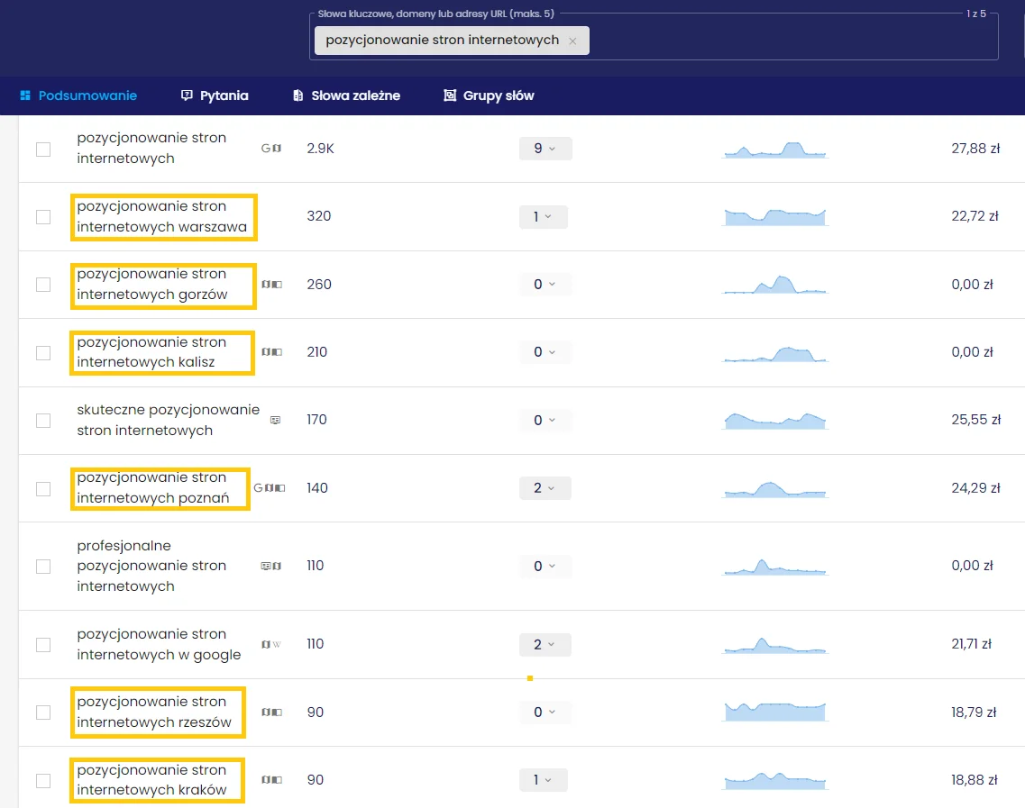Image resolution: width=1025 pixels, height=808 pixels.
Task: Click SERP feature icons for 'w google' row
Action: 271,644
